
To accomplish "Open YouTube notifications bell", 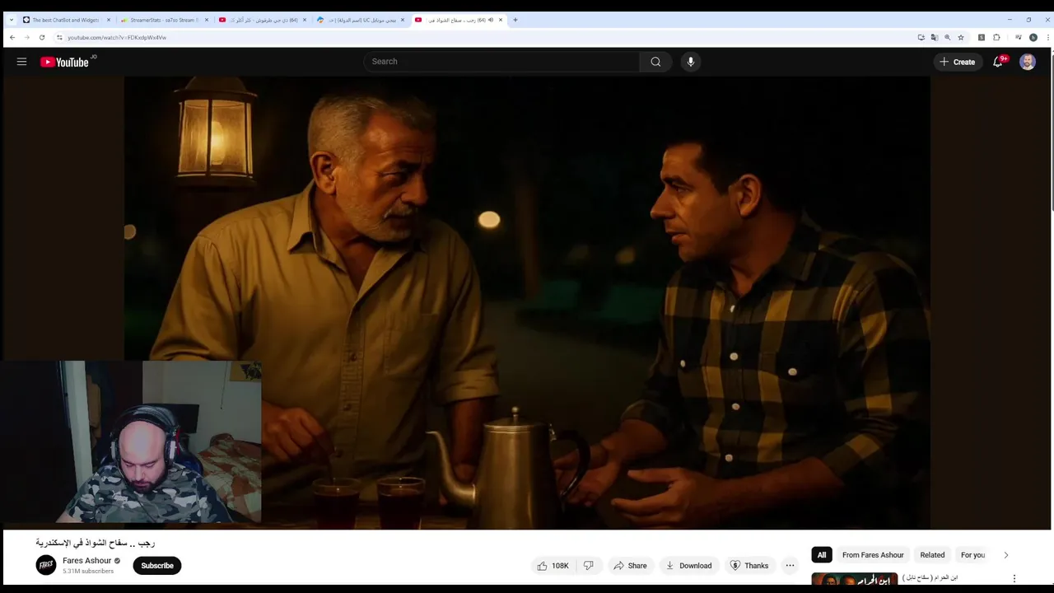I will tap(998, 62).
